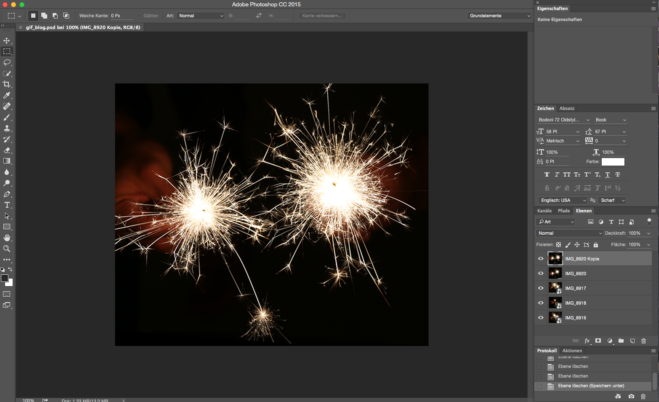Create new snapshot camera icon in Protokoll
The image size is (659, 402).
pyautogui.click(x=631, y=396)
